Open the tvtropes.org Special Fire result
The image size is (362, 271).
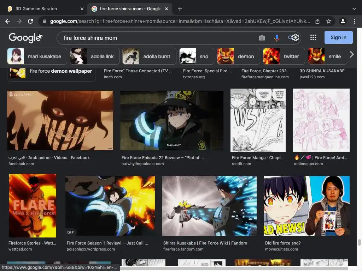207,74
